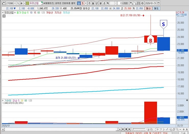The image size is (189, 134).
Task: Click the bottom toolbar magnifier icon
Action: tap(177, 129)
